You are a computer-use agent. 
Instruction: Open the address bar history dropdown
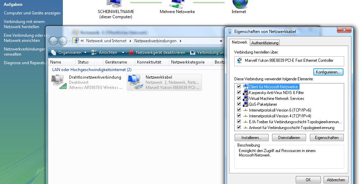[221, 41]
